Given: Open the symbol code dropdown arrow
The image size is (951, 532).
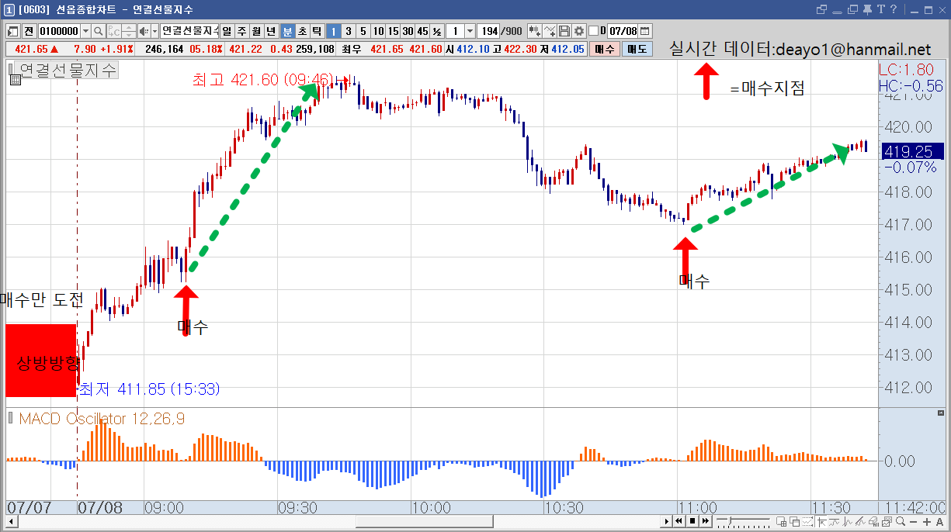Looking at the screenshot, I should click(85, 31).
